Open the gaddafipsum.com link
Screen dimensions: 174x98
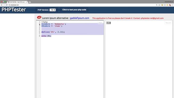[x=80, y=18]
